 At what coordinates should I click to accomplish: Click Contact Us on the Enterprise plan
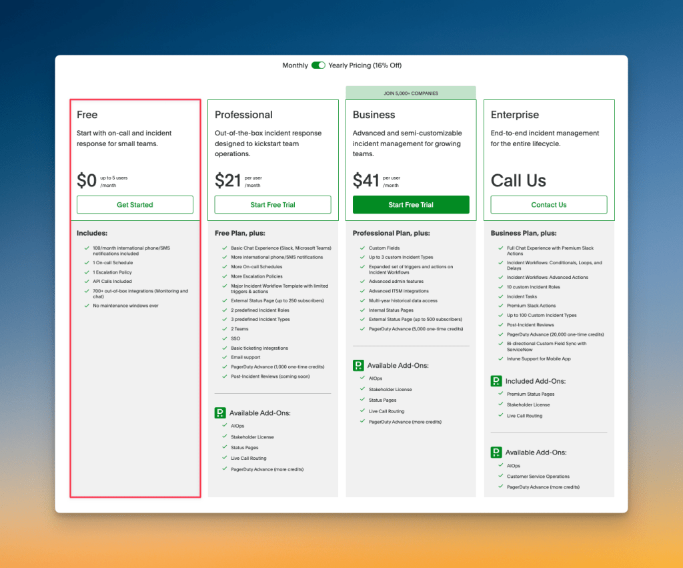(548, 205)
